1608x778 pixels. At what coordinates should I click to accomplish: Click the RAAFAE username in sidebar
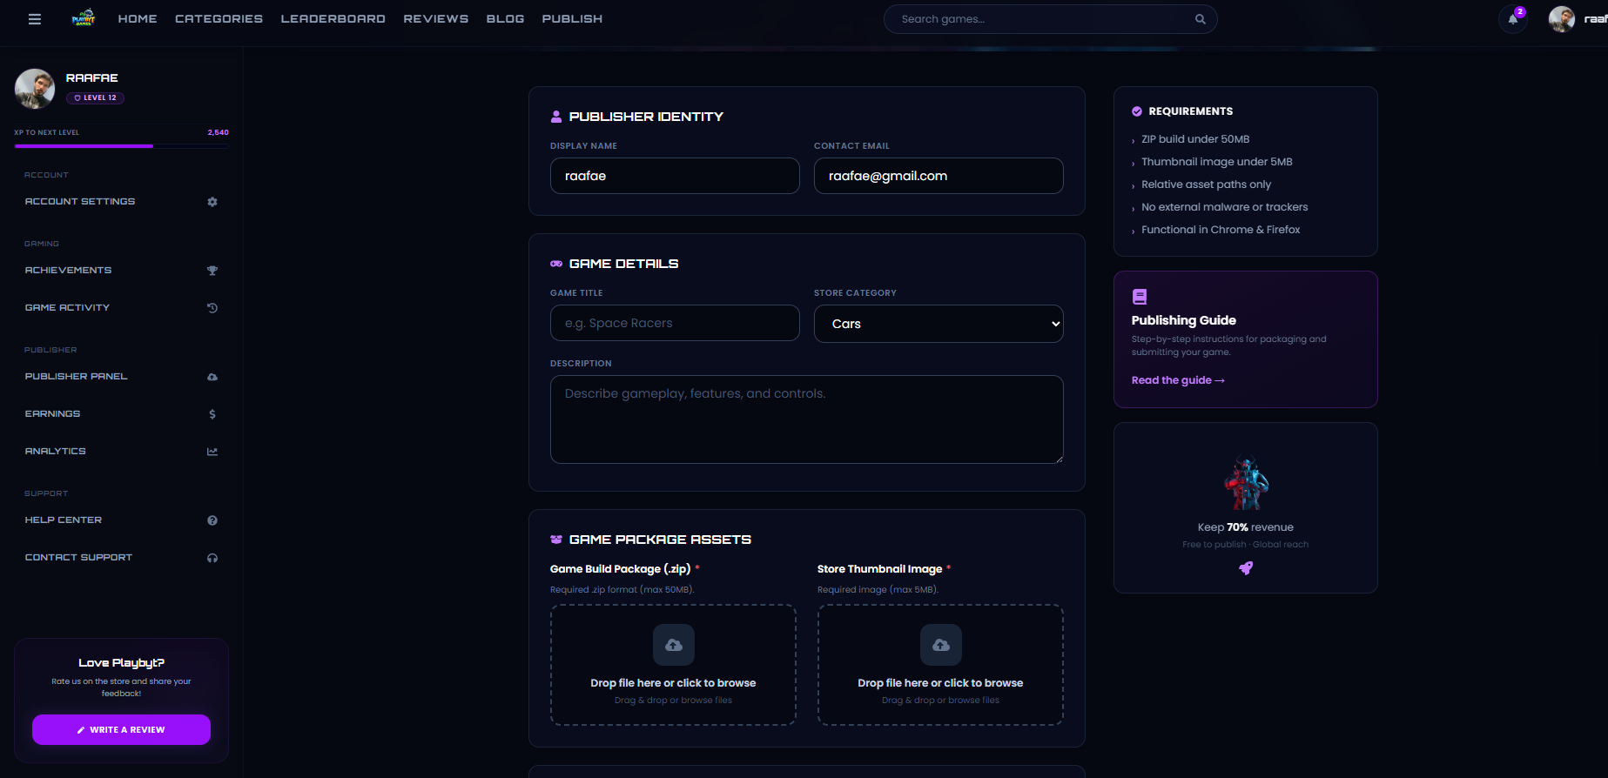point(92,78)
